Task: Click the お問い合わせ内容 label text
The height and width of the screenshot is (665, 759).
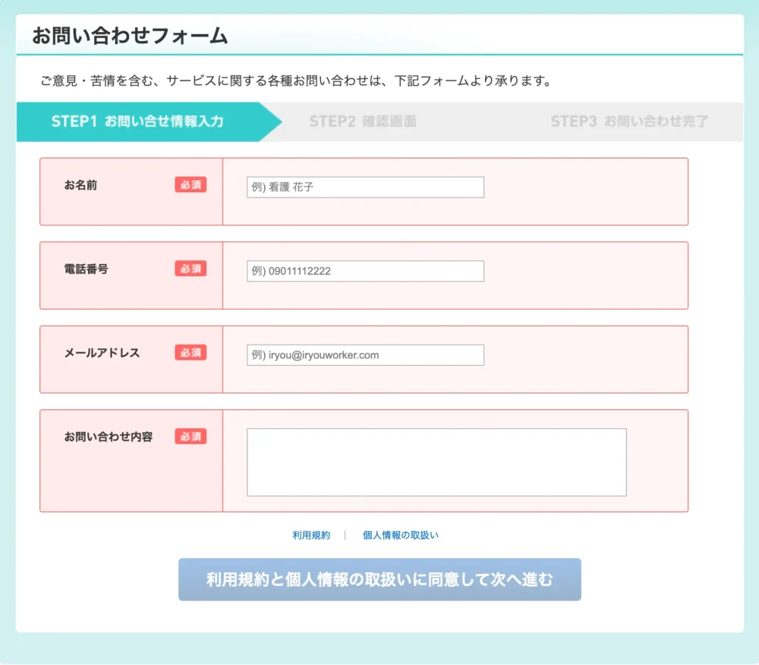Action: (x=109, y=437)
